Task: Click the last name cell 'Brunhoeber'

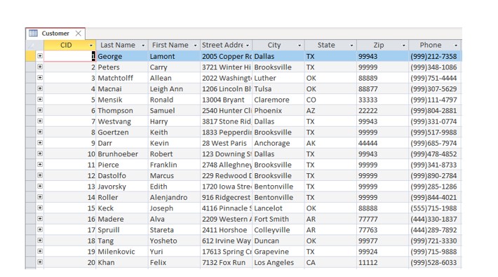Action: [122, 154]
